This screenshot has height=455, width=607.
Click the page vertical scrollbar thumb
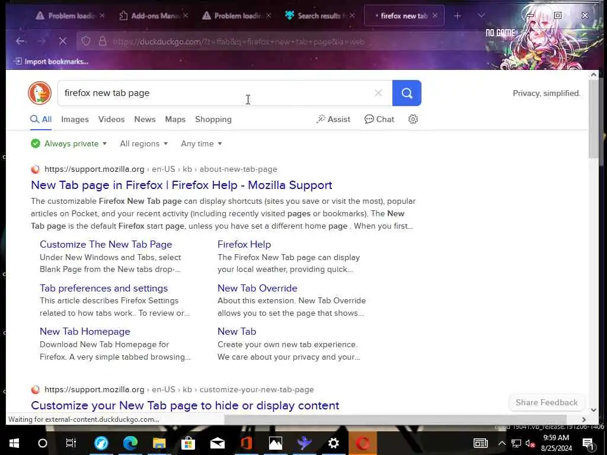click(593, 120)
